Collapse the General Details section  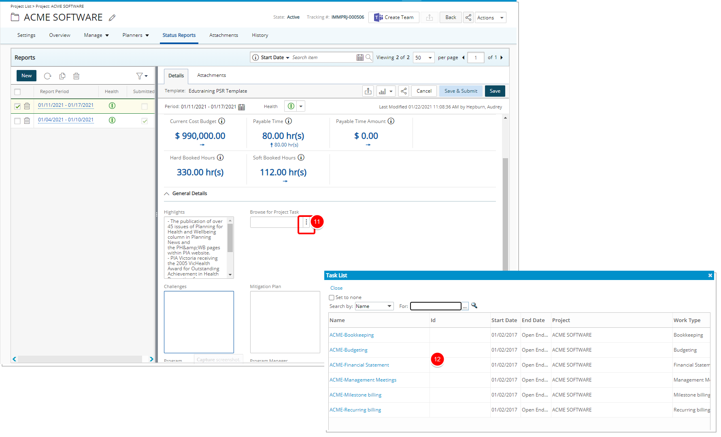(166, 194)
